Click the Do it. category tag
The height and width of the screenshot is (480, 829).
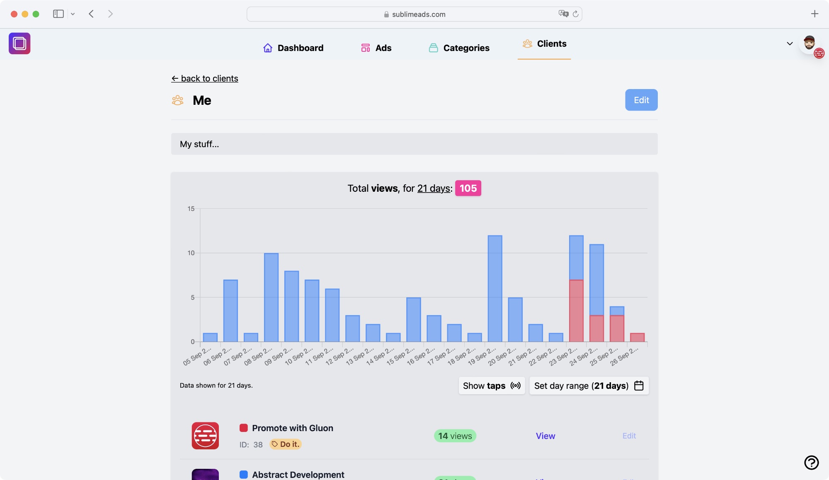point(286,444)
